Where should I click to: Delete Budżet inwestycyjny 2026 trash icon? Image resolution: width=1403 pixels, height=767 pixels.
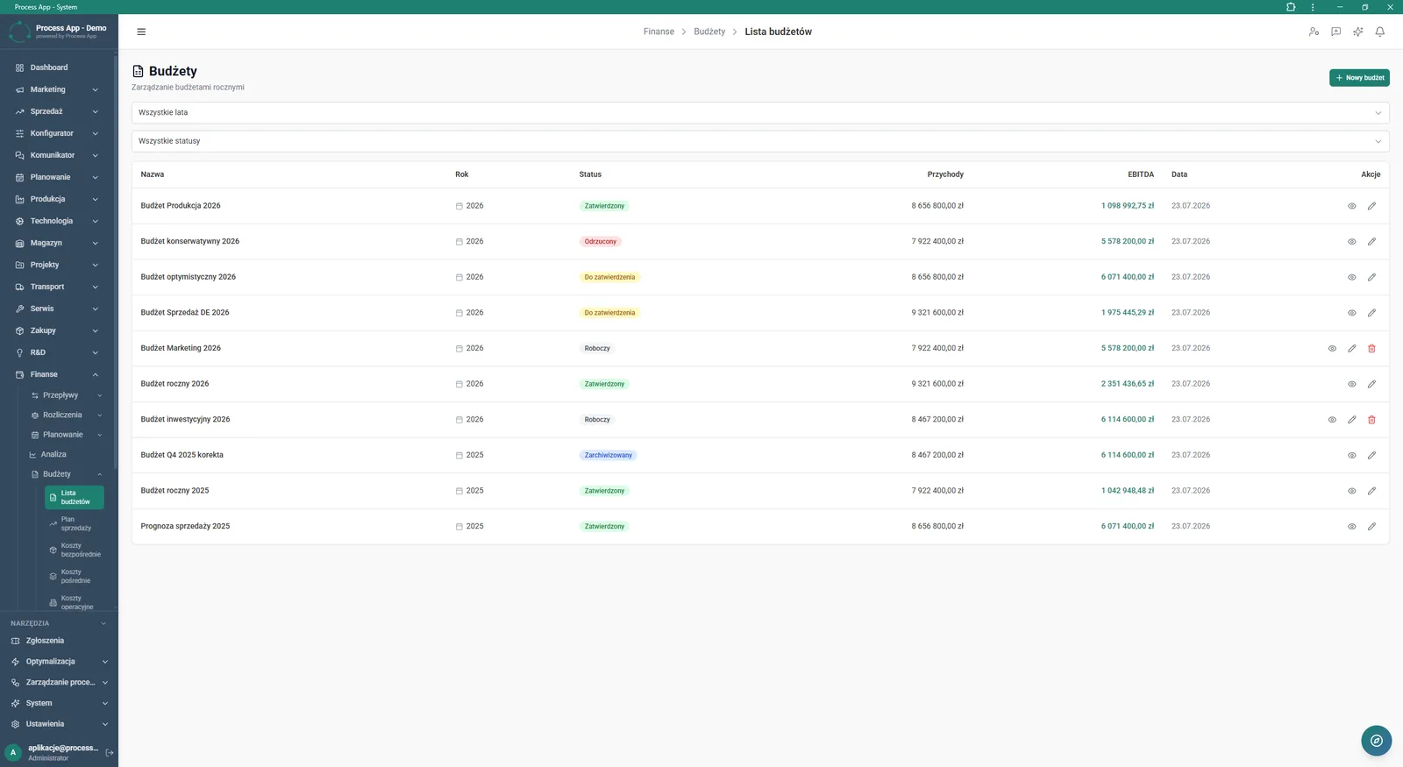[x=1371, y=420]
